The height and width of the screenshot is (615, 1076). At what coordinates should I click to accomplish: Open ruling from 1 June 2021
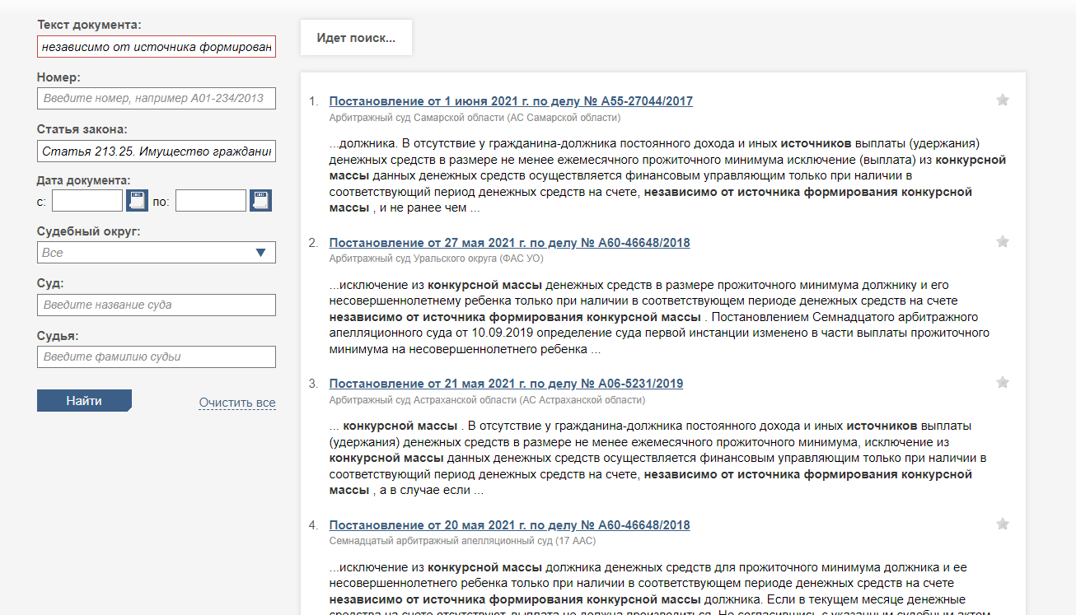[511, 101]
